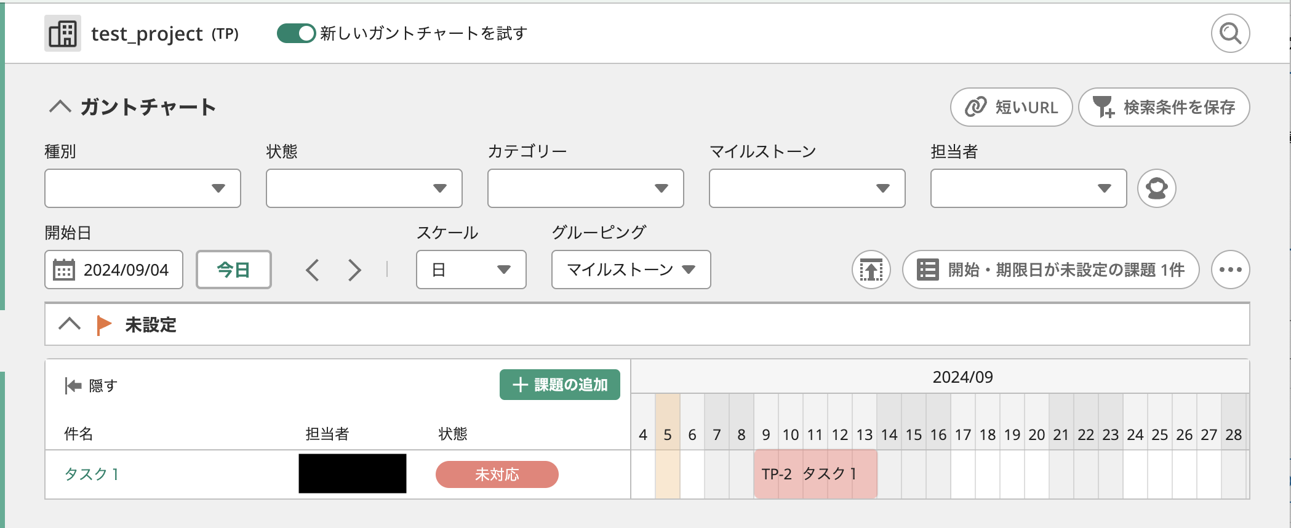Click the project building icon
Viewport: 1291px width, 528px height.
[x=63, y=33]
